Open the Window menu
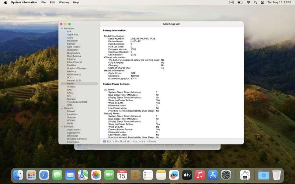Screen dimensions: 295x184 64,3
